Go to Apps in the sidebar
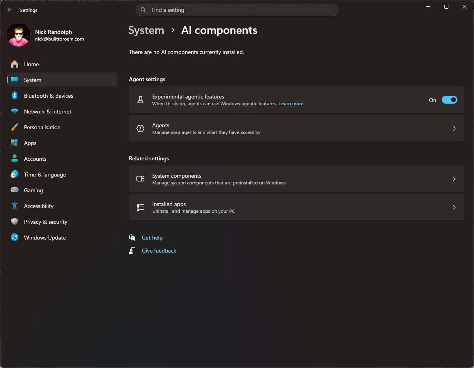Screen dimensions: 474x368 tap(30, 143)
